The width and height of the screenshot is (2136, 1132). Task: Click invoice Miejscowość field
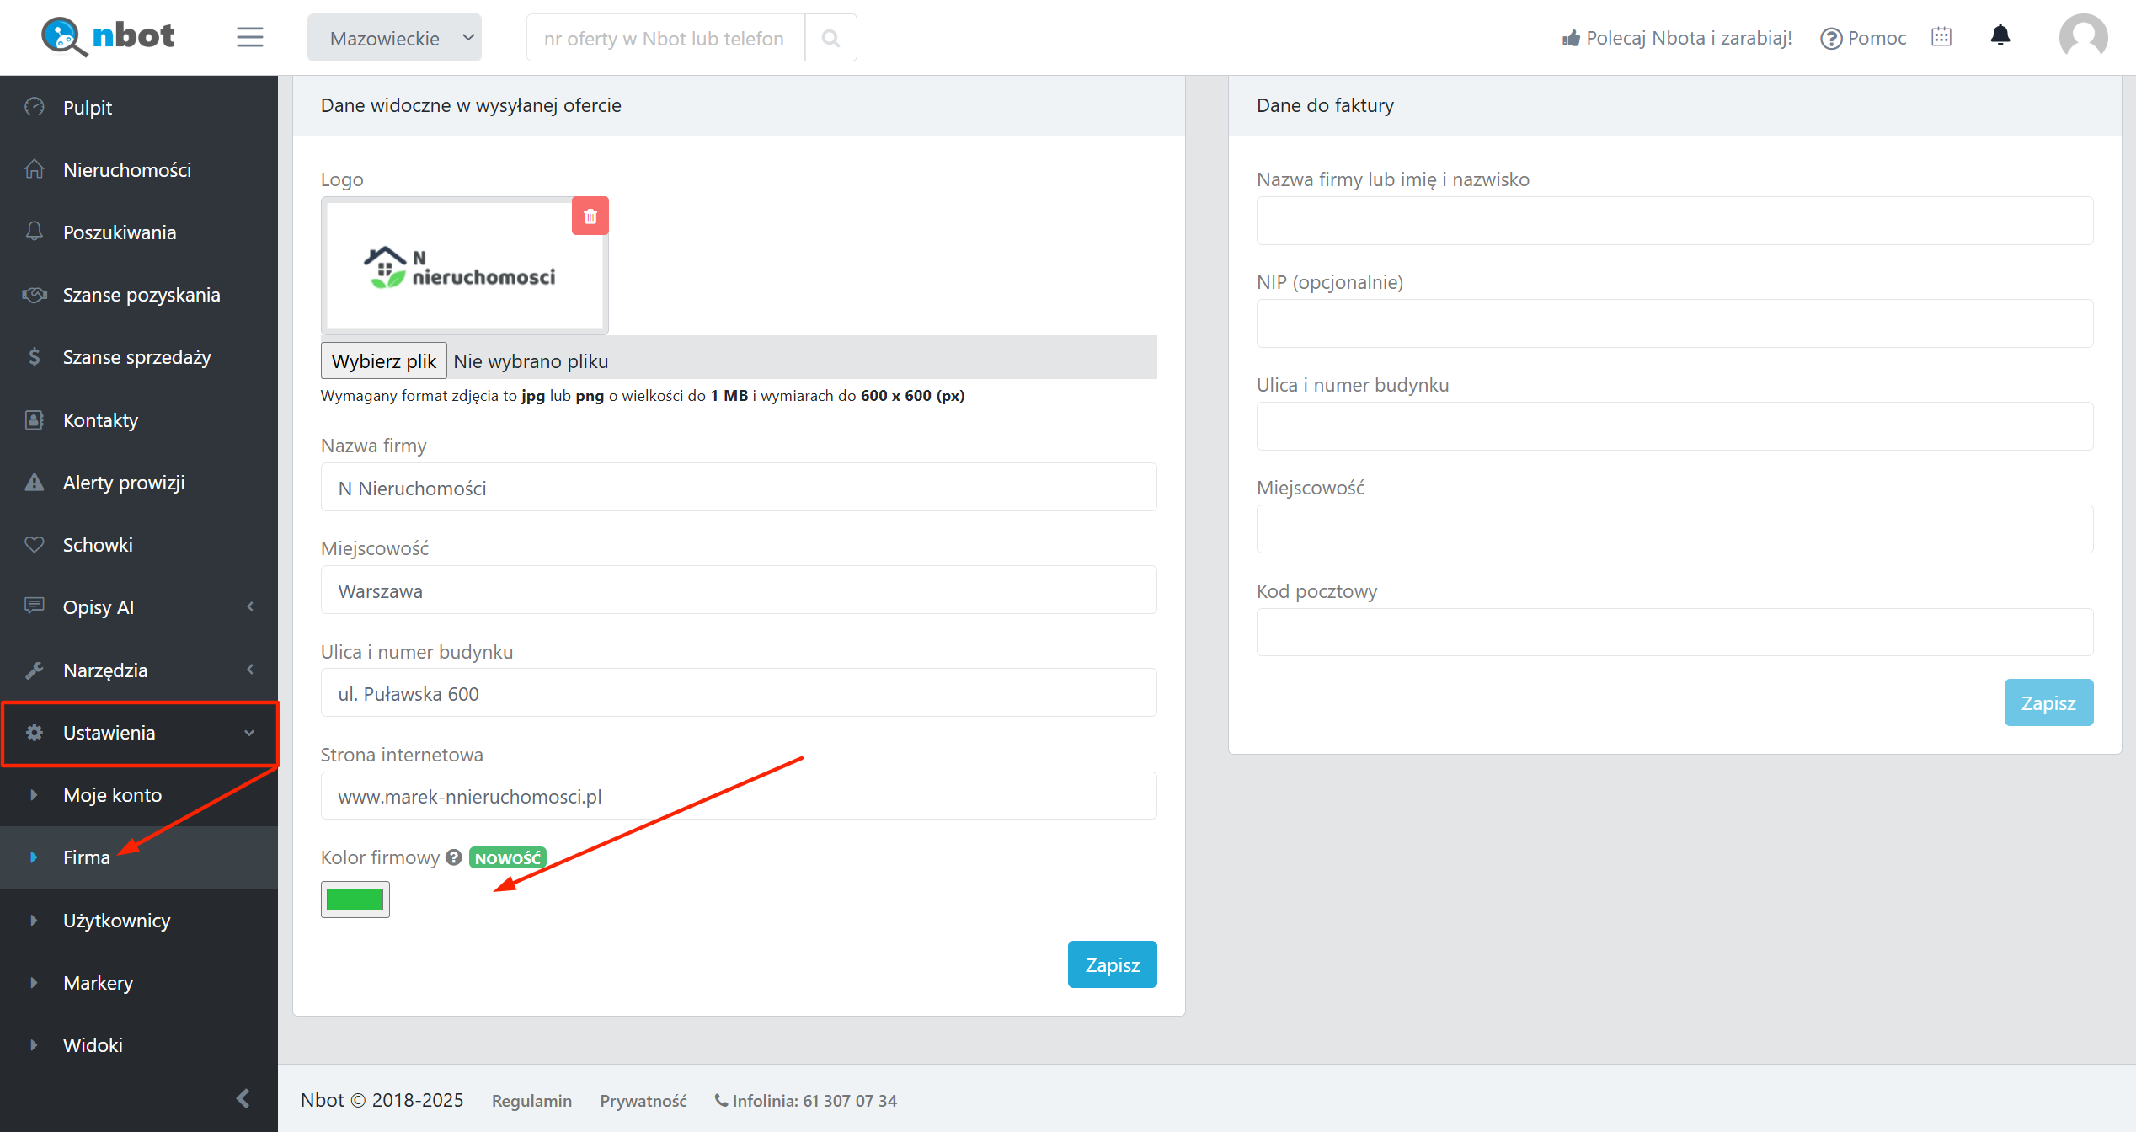pyautogui.click(x=1674, y=529)
